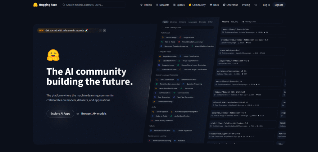Click the Text-to-Video task icon
The width and height of the screenshot is (318, 152).
tap(162, 42)
